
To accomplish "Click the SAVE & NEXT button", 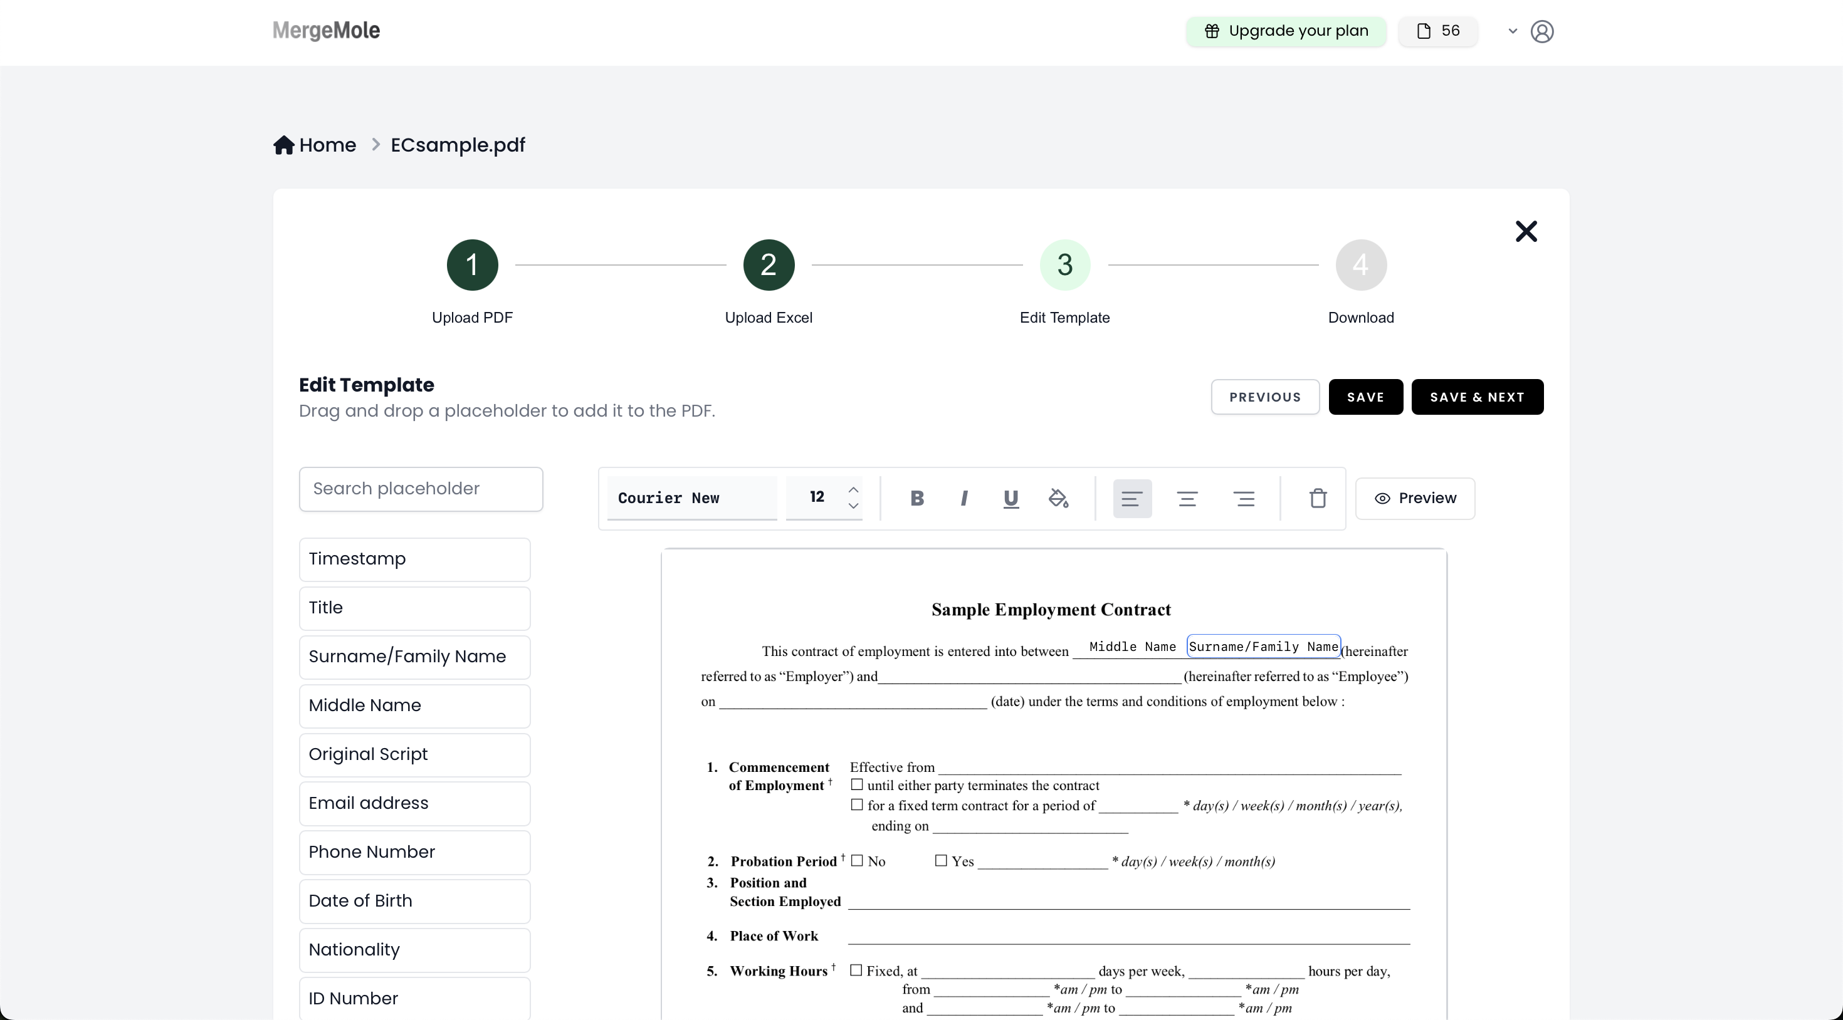I will [1477, 397].
